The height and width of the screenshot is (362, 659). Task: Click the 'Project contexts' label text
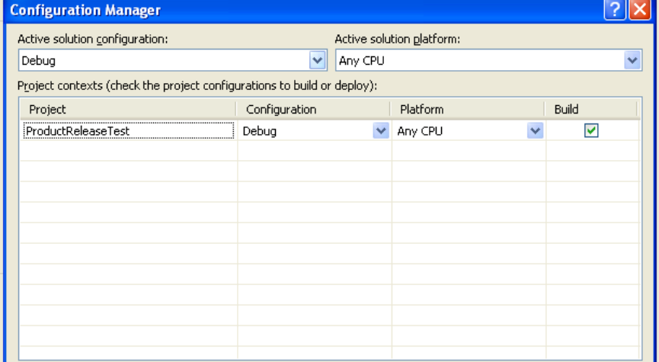click(x=197, y=85)
